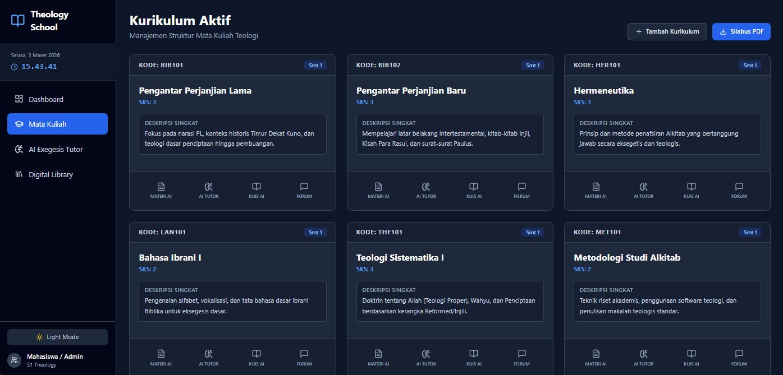Launch AI Tutor for Bahasa Ibrani I
Image resolution: width=783 pixels, height=375 pixels.
209,358
